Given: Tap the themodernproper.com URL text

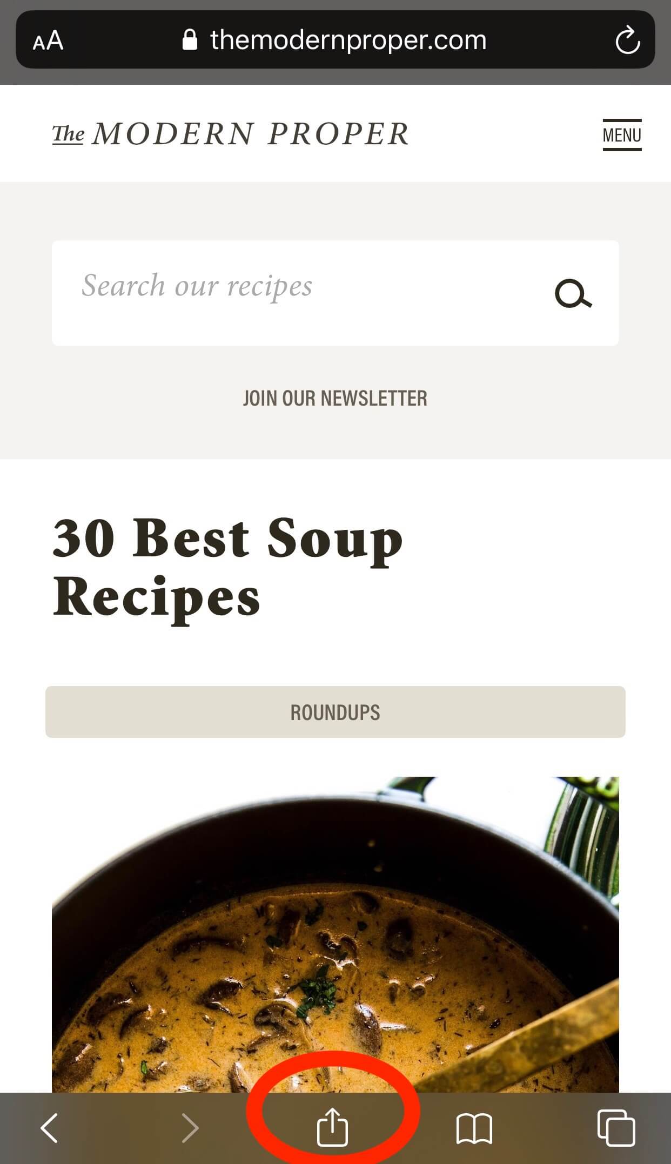Looking at the screenshot, I should (348, 40).
